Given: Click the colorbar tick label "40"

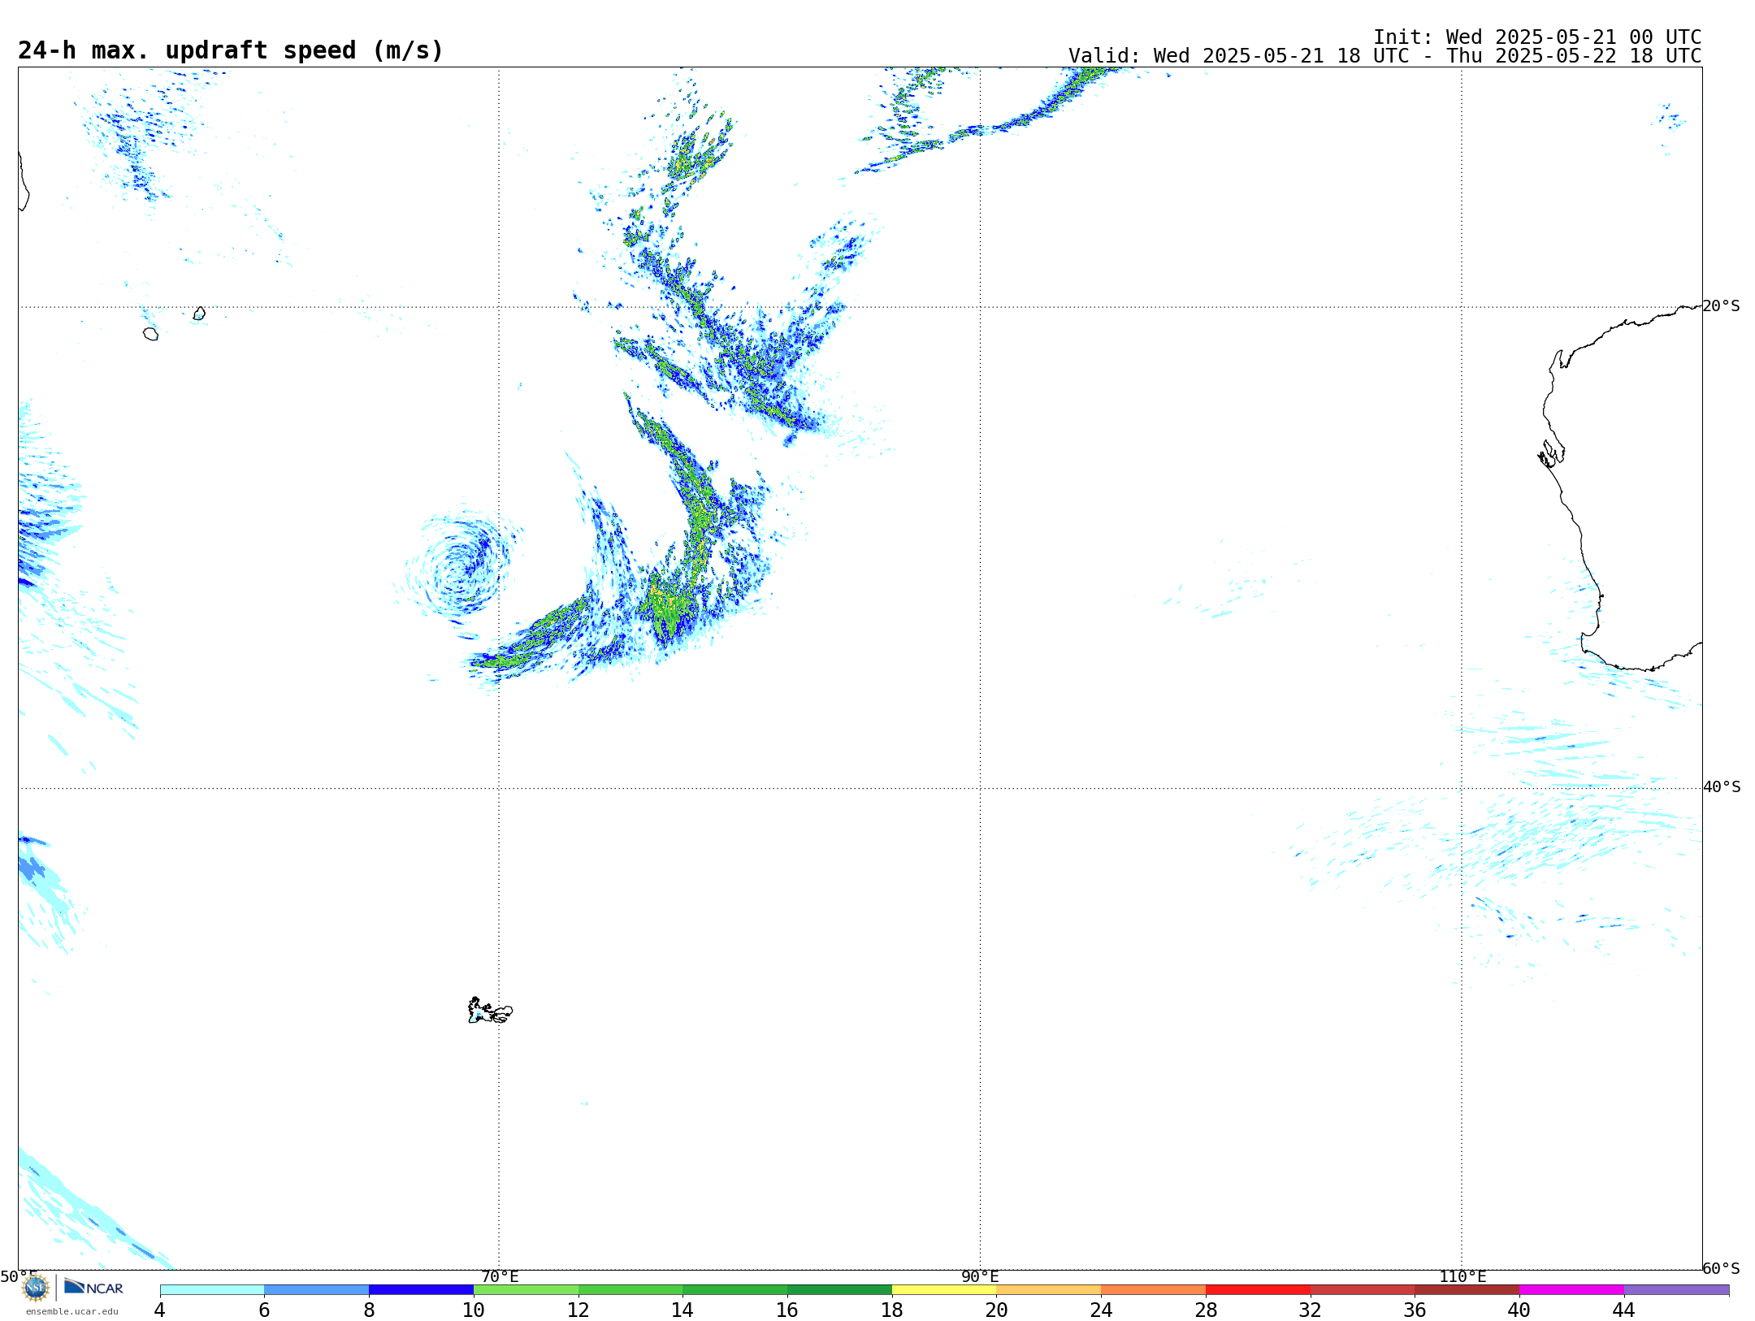Looking at the screenshot, I should 1519,1310.
